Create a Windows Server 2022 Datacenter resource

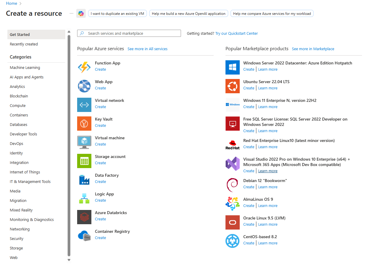pos(249,69)
